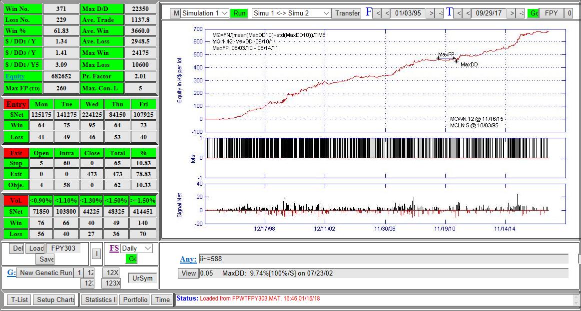Click the FPY button in the top toolbar

552,13
